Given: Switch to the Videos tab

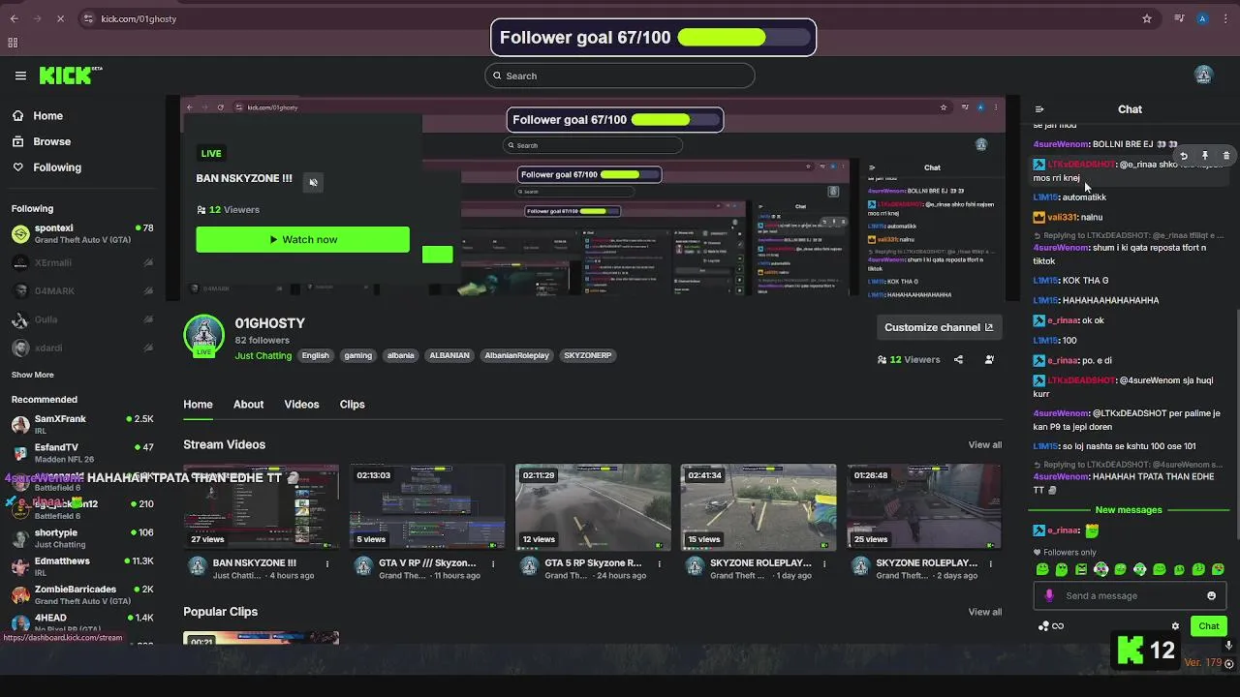Looking at the screenshot, I should pos(301,405).
